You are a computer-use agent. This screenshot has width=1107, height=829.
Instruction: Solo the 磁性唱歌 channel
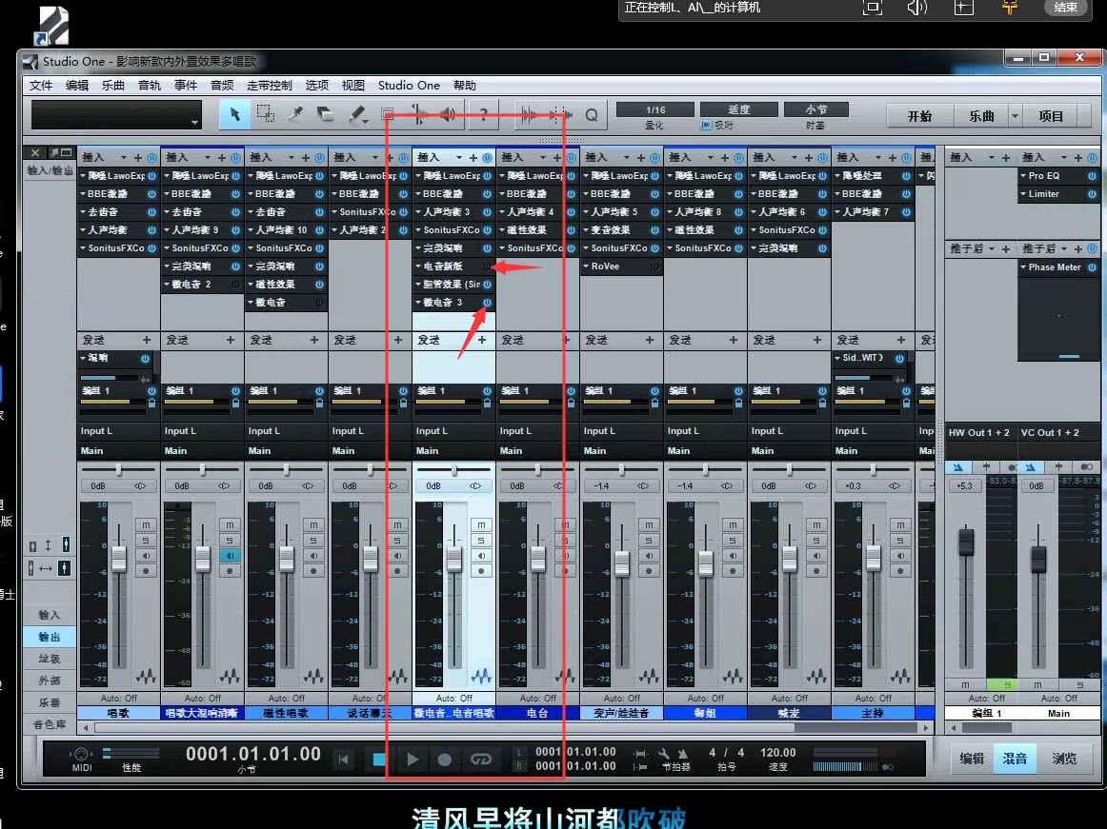(x=313, y=541)
